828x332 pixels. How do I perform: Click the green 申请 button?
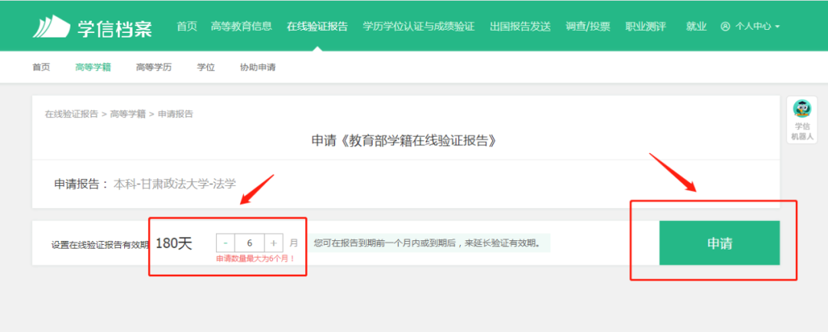pos(719,243)
